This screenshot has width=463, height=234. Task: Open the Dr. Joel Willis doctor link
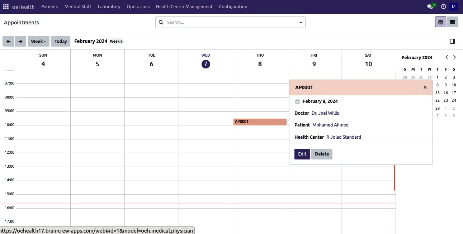tap(325, 113)
